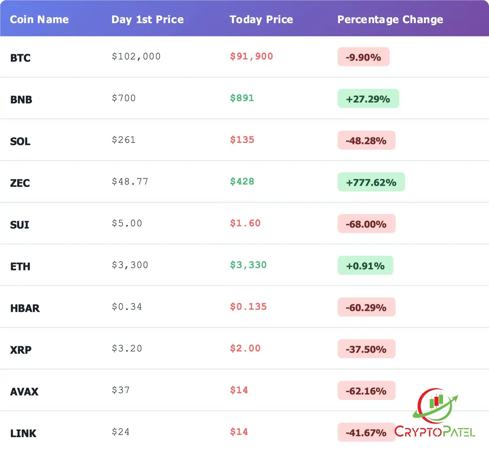Click the Today Price column header
The width and height of the screenshot is (489, 453).
coord(261,20)
